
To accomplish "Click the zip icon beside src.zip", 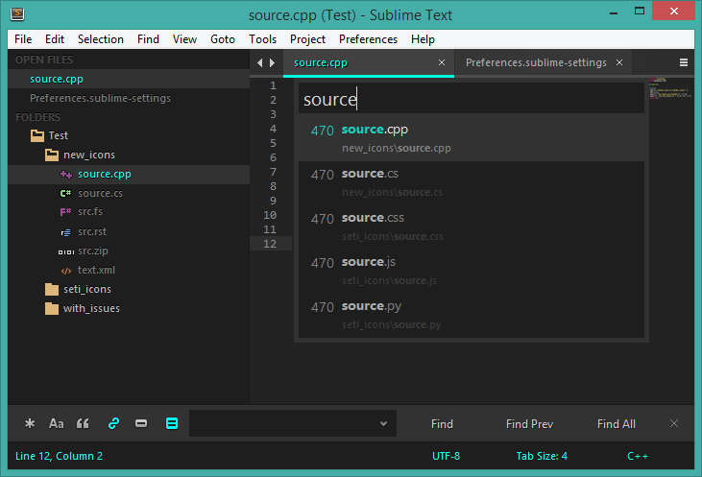I will point(66,251).
